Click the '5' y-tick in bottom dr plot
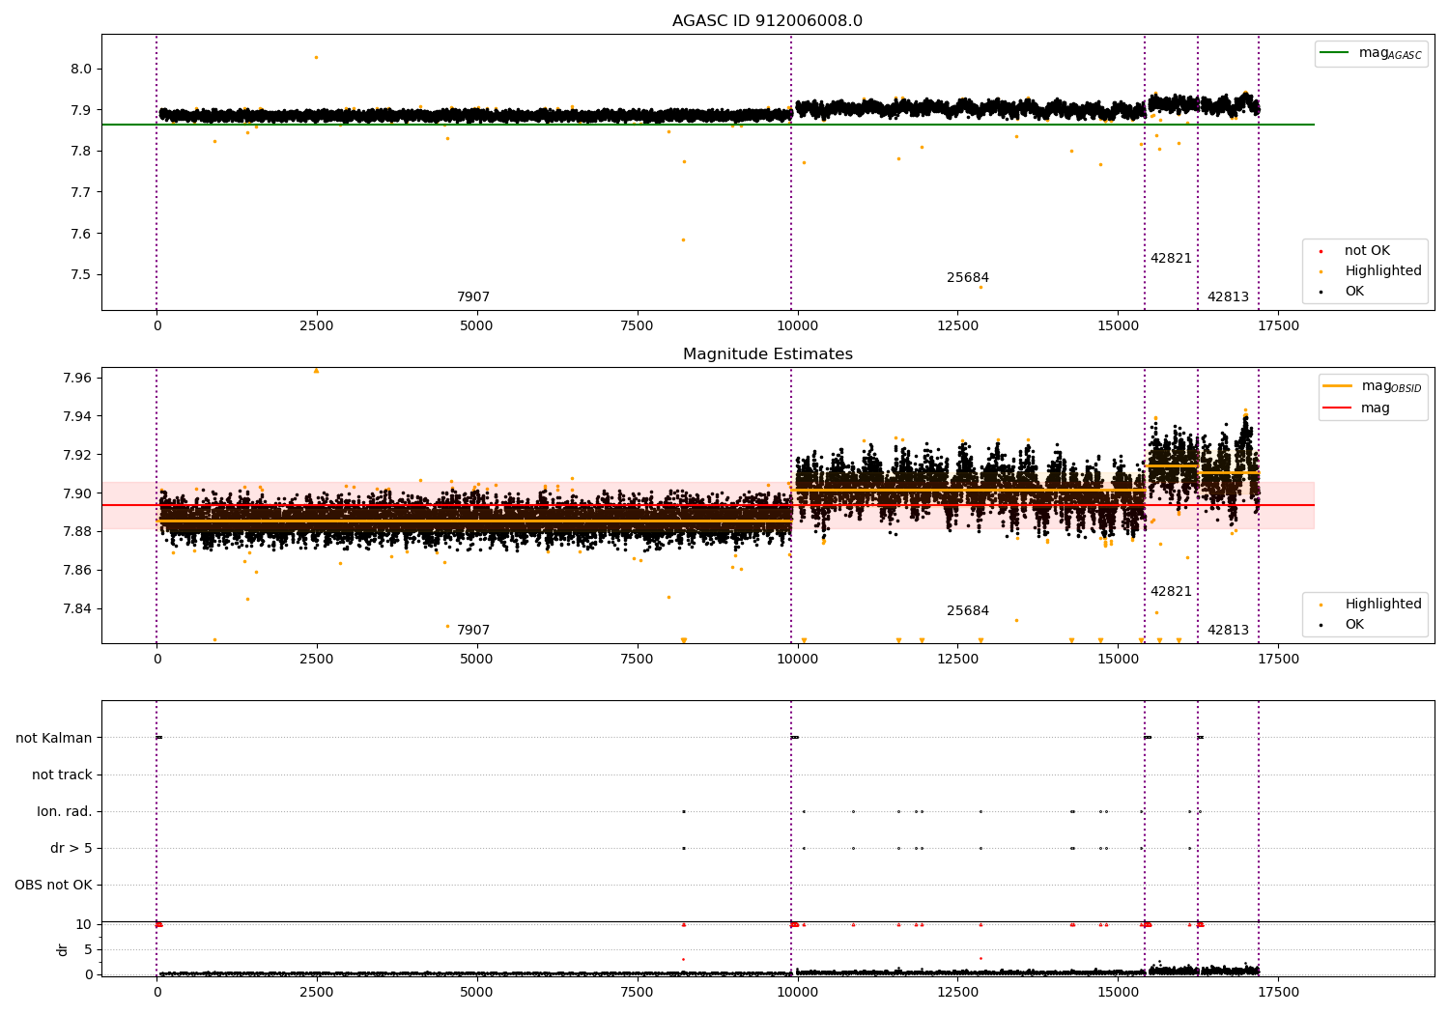This screenshot has height=1014, width=1449. [x=88, y=950]
